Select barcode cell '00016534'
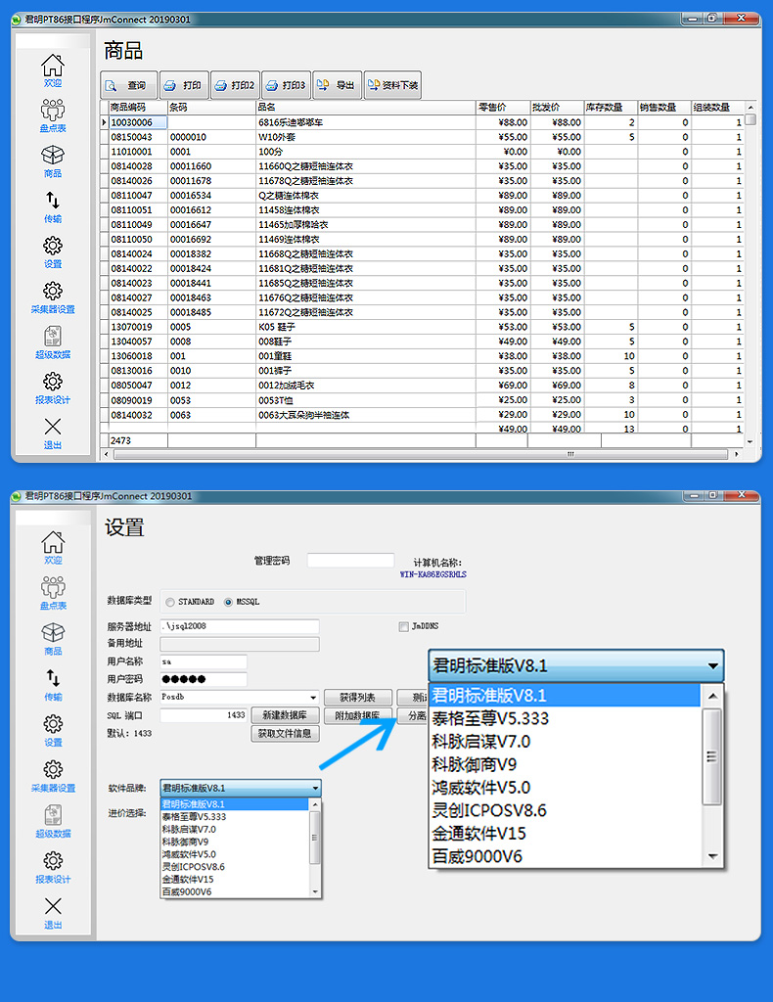 coord(211,196)
